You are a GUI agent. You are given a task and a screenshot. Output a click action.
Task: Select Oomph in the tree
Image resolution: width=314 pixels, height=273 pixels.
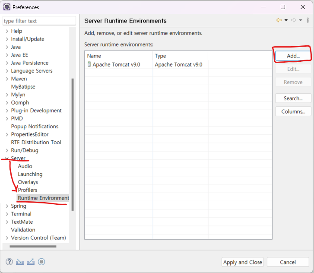click(x=20, y=102)
